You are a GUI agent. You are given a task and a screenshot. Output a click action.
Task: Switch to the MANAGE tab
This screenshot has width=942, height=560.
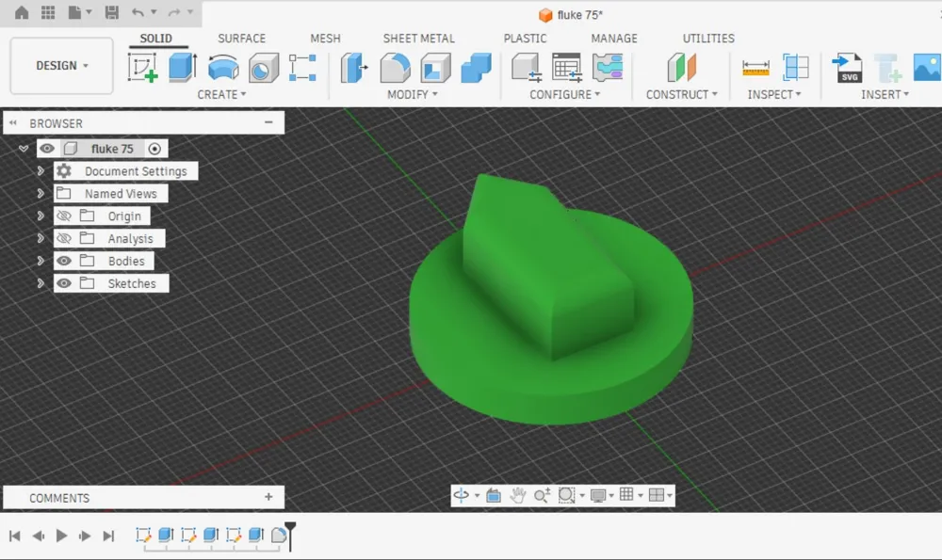(x=614, y=39)
